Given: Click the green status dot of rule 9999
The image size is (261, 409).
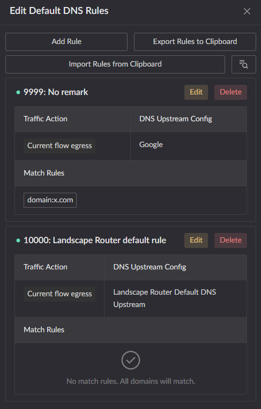Looking at the screenshot, I should pos(18,92).
